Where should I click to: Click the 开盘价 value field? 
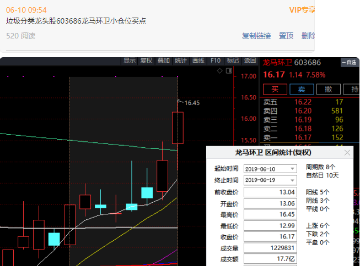[270, 203]
